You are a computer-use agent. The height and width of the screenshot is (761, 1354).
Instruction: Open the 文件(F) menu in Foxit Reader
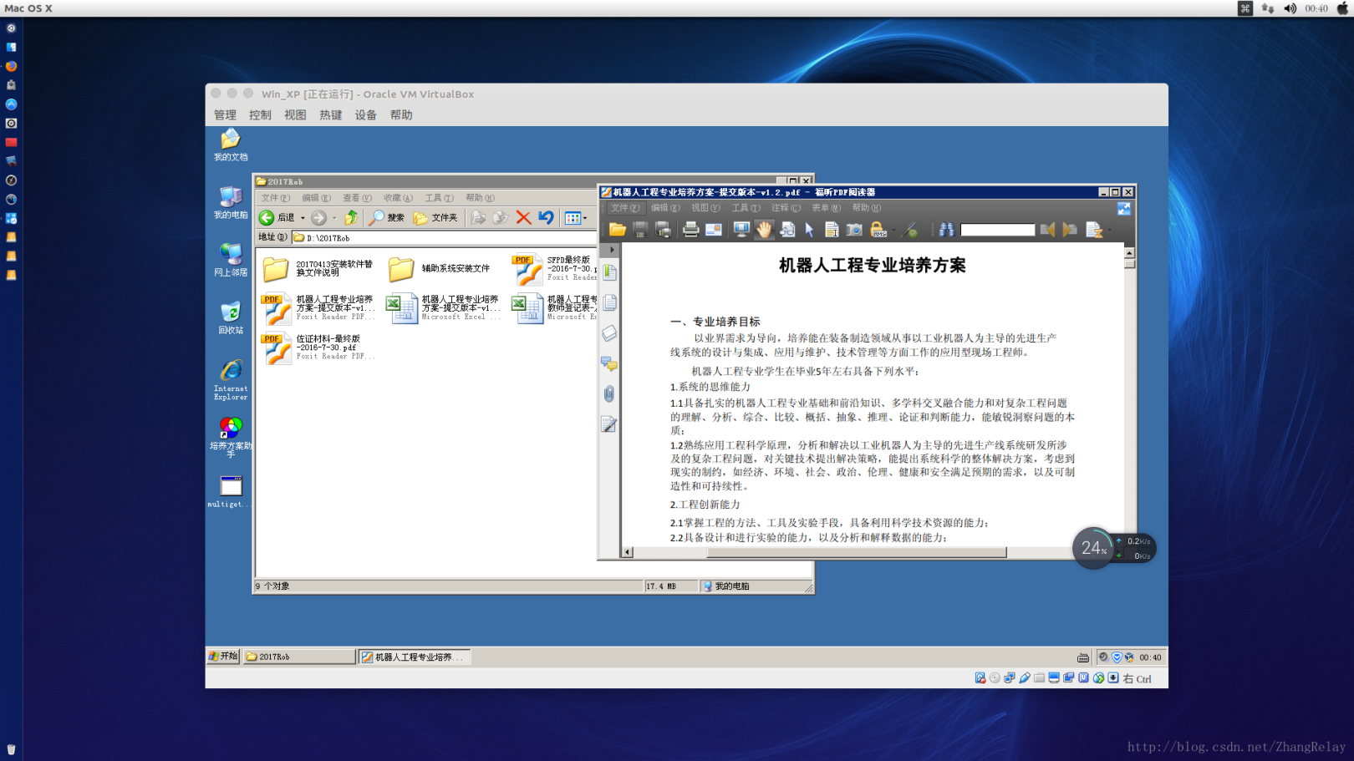(624, 208)
